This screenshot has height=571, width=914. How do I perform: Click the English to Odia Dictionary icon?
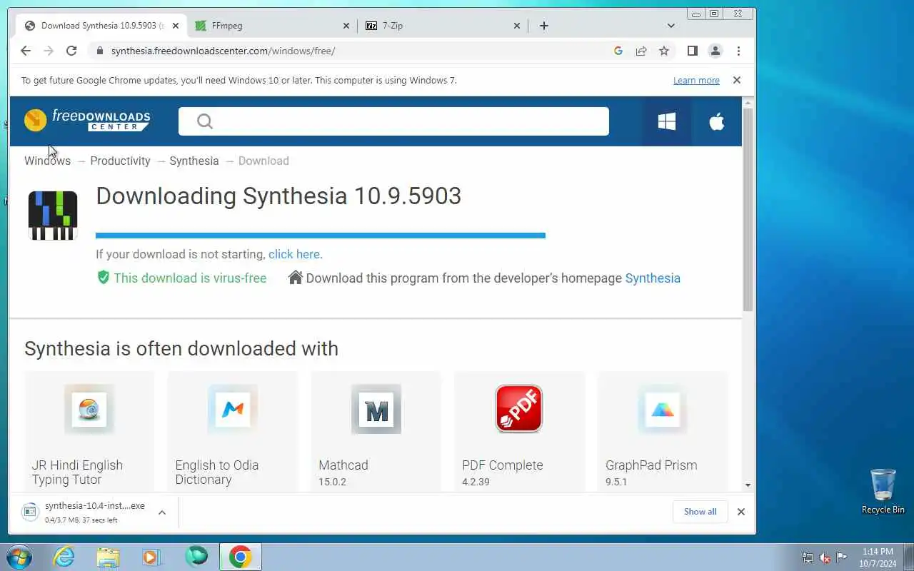pyautogui.click(x=233, y=409)
